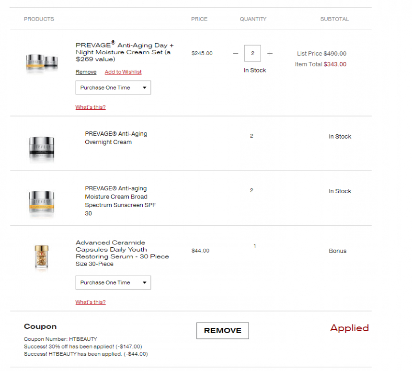Viewport: 412px width, 371px height.
Task: Open the PREVAGE Anti-Aging Day + Night set title
Action: pos(125,52)
